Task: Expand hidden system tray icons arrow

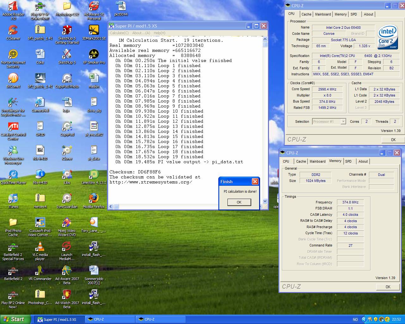Action: [364, 319]
